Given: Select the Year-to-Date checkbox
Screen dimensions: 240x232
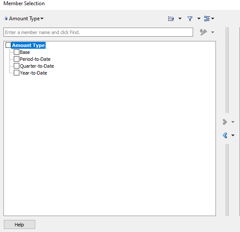Looking at the screenshot, I should tap(16, 73).
